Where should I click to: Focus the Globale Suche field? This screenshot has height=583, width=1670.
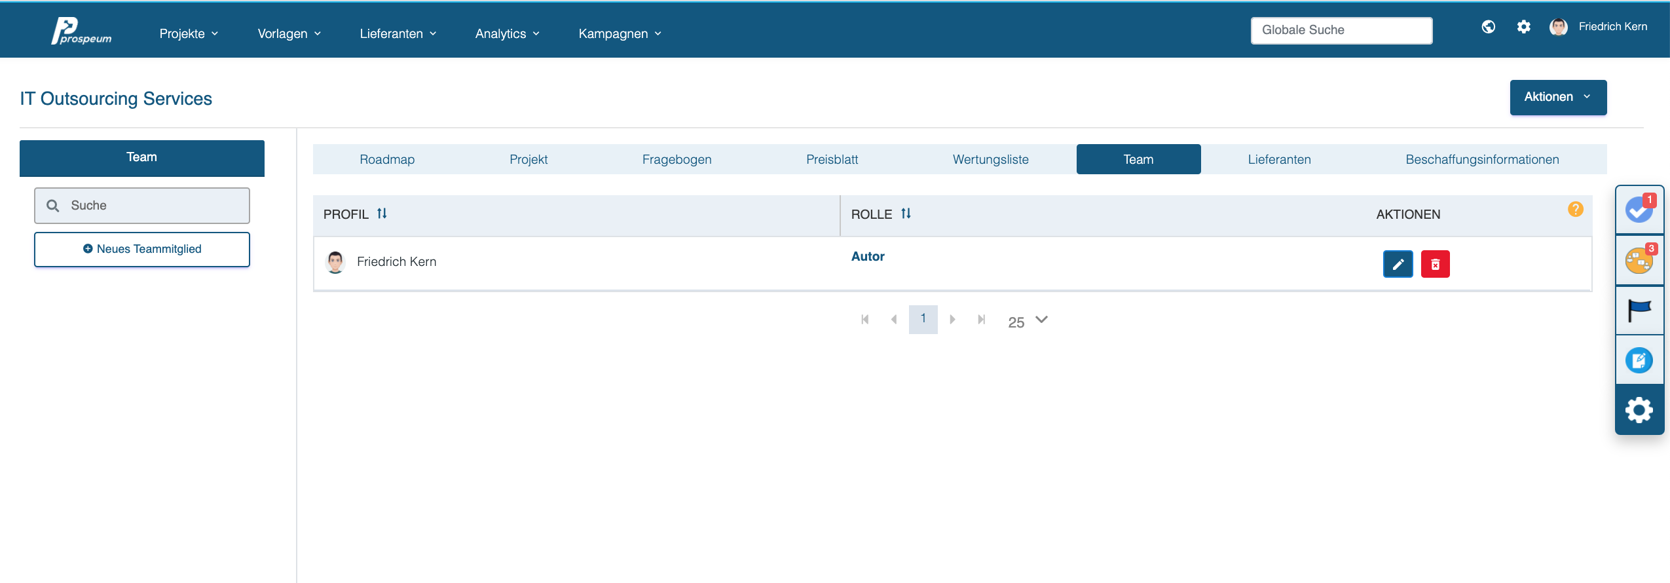pos(1341,30)
